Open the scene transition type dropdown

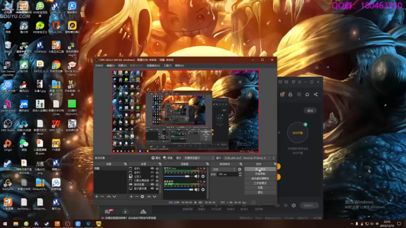[x=224, y=169]
